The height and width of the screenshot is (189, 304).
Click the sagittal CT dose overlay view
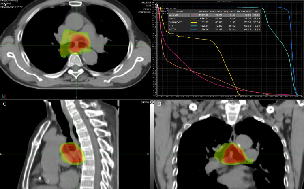pyautogui.click(x=75, y=144)
